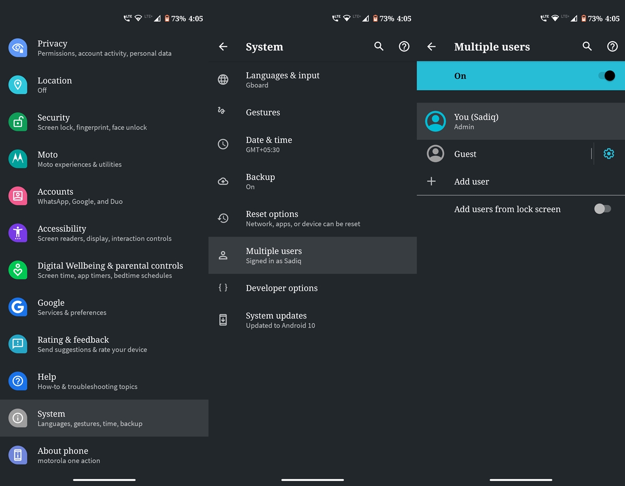Open Gestures settings
Viewport: 625px width, 486px height.
coord(312,112)
